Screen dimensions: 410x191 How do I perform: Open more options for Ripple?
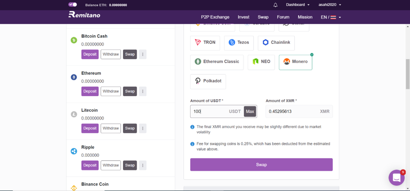tap(143, 165)
